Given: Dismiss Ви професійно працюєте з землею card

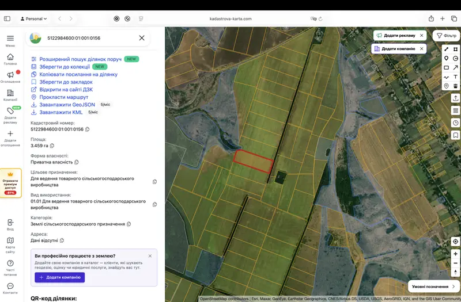Looking at the screenshot, I should click(x=150, y=256).
